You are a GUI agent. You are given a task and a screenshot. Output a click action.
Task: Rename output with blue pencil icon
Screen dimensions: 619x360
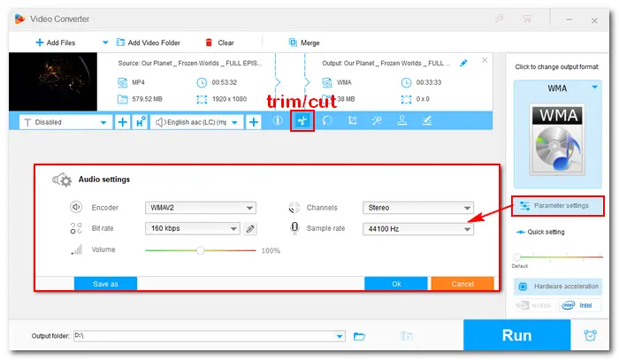[x=463, y=63]
